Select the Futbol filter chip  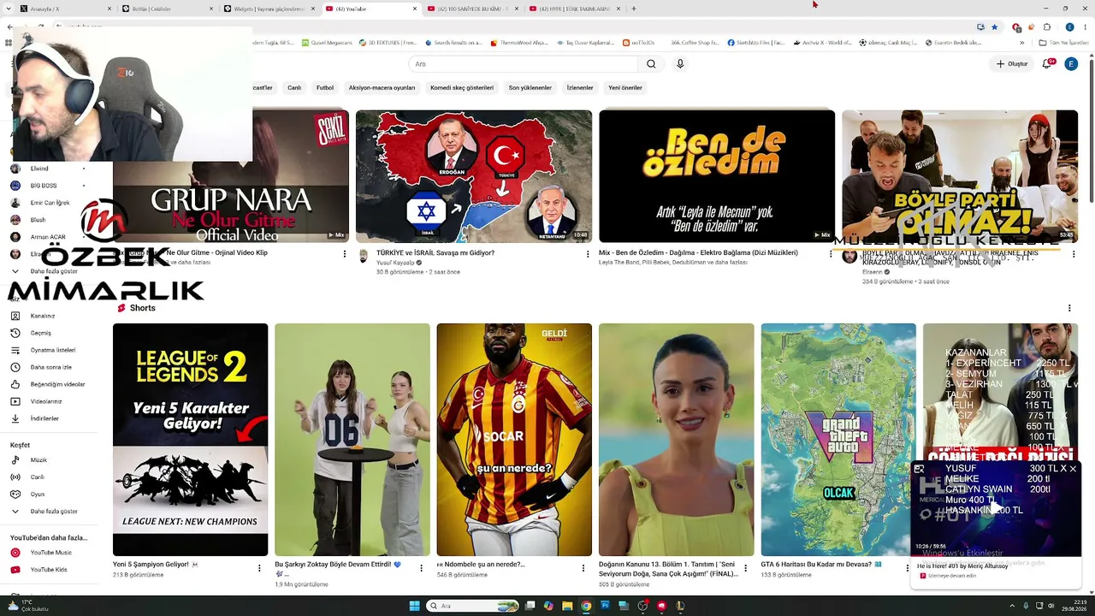[x=325, y=87]
